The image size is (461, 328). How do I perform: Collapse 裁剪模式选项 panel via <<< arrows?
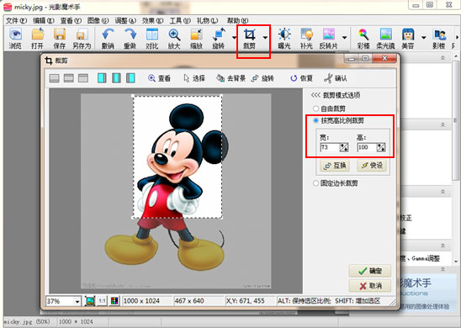tap(315, 95)
